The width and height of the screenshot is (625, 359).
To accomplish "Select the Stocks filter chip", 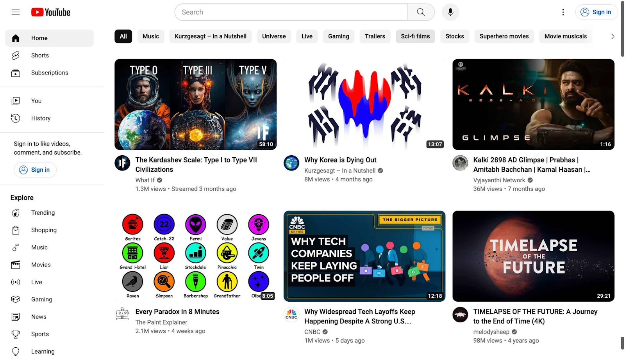I will click(454, 36).
